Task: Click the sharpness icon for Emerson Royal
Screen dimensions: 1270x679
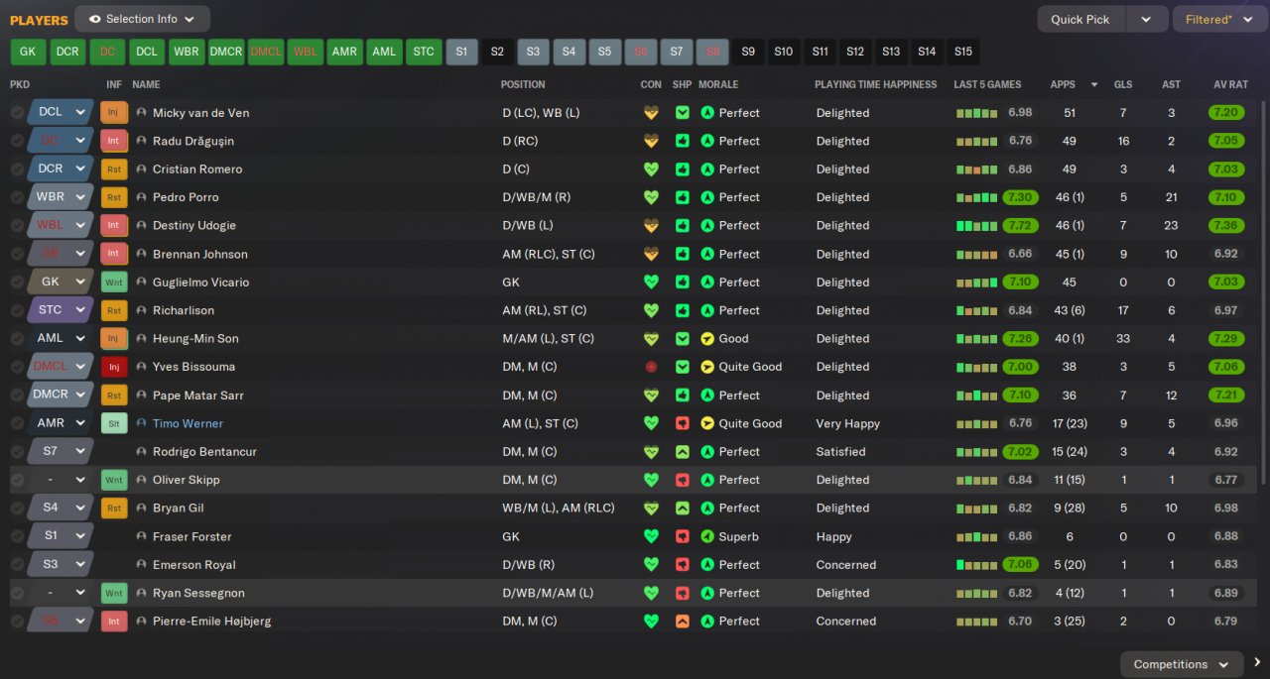Action: pos(683,565)
